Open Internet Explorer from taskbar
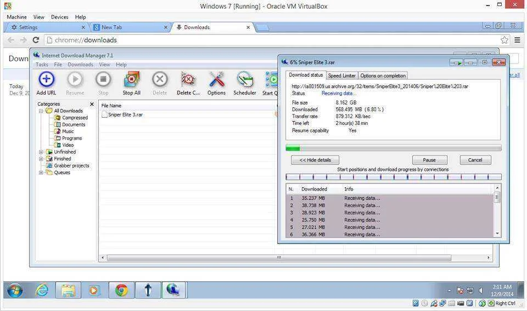 click(42, 290)
